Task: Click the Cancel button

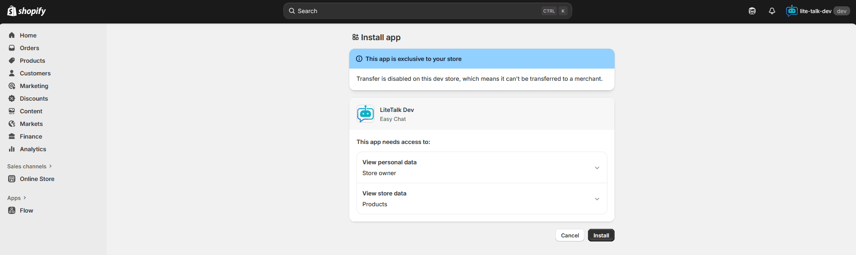Action: [570, 236]
